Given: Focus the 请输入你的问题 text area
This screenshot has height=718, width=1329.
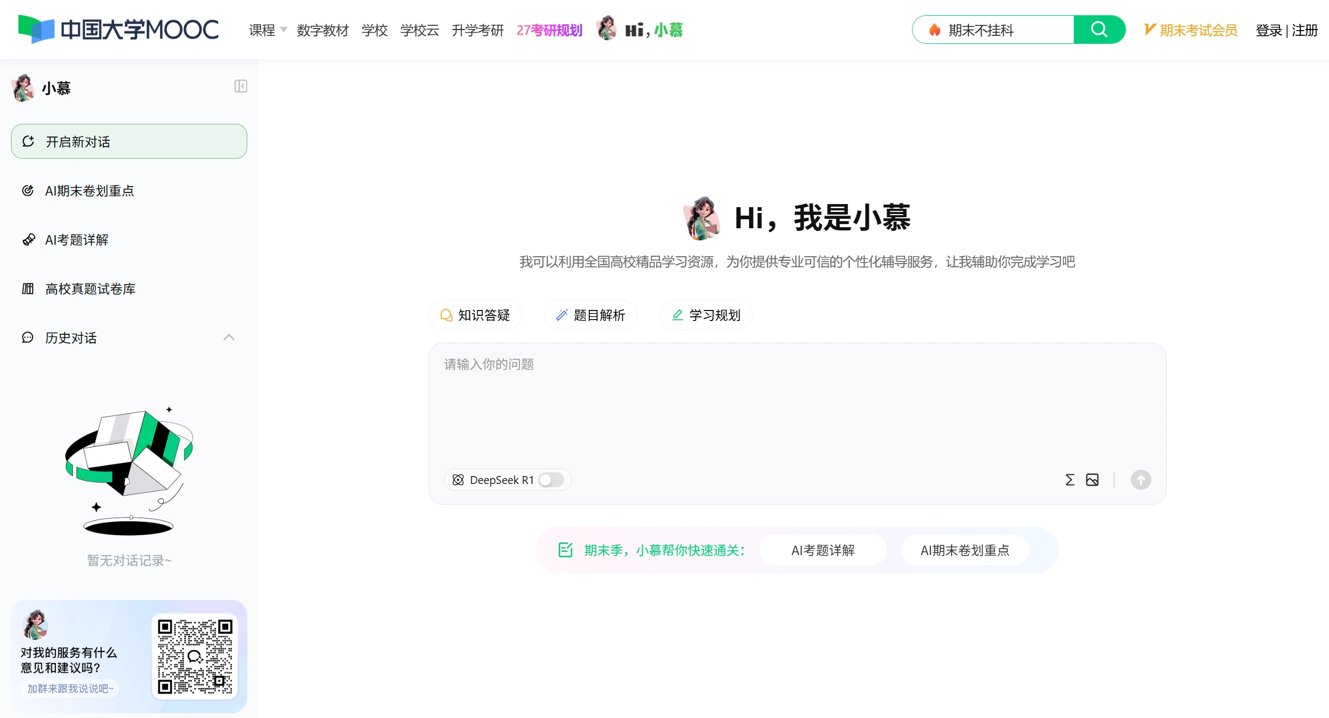Looking at the screenshot, I should (x=797, y=406).
